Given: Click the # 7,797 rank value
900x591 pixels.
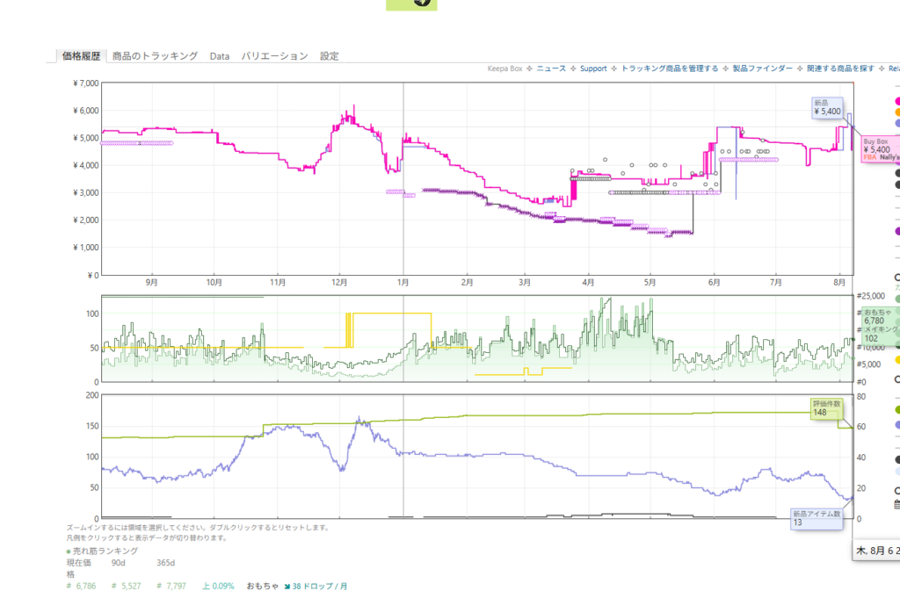Looking at the screenshot, I should click(x=171, y=587).
